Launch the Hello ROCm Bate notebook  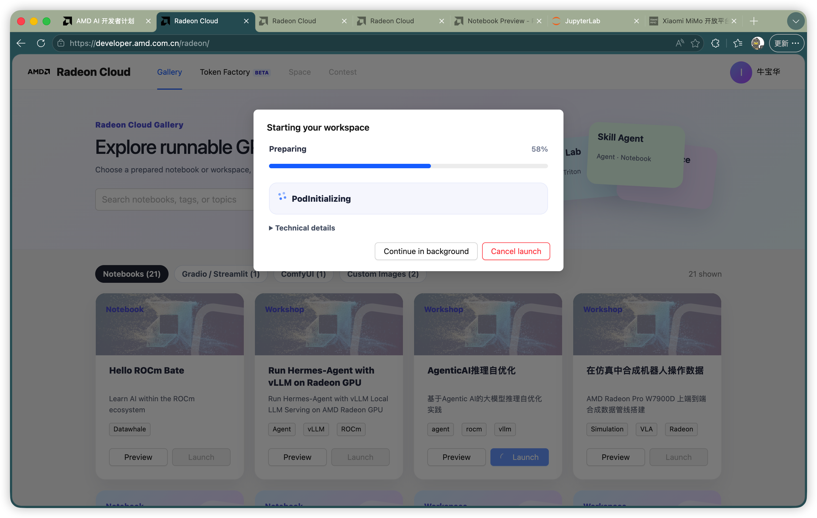click(201, 457)
